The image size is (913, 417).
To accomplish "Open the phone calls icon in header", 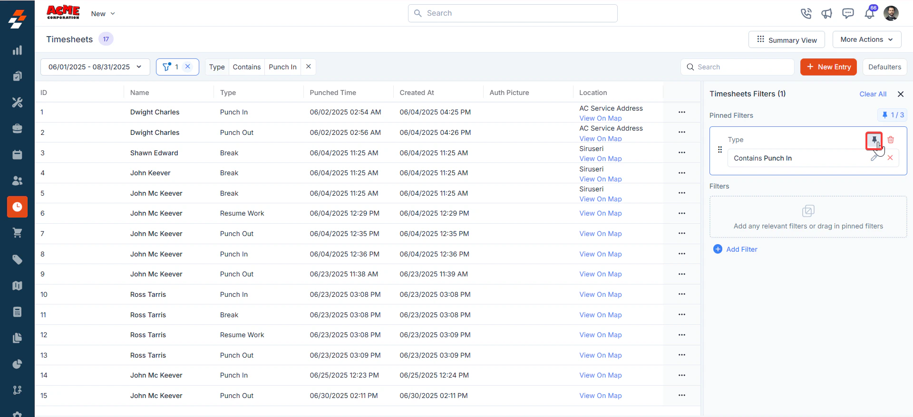I will [x=806, y=13].
